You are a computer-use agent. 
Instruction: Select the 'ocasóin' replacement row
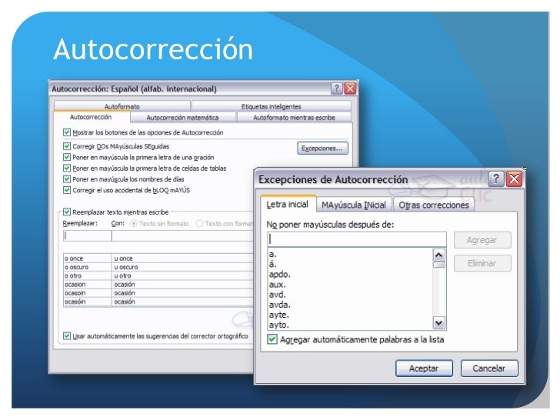(158, 302)
